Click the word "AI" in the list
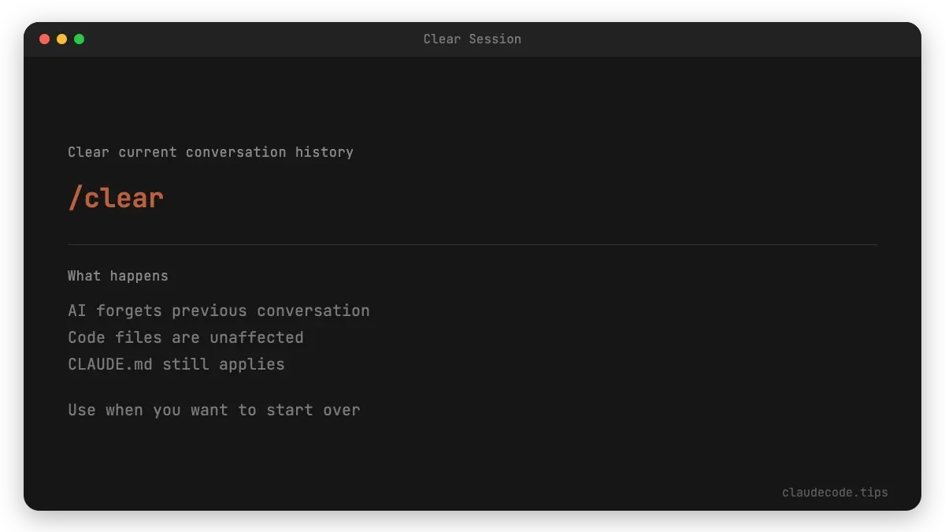This screenshot has width=945, height=532. [x=77, y=311]
